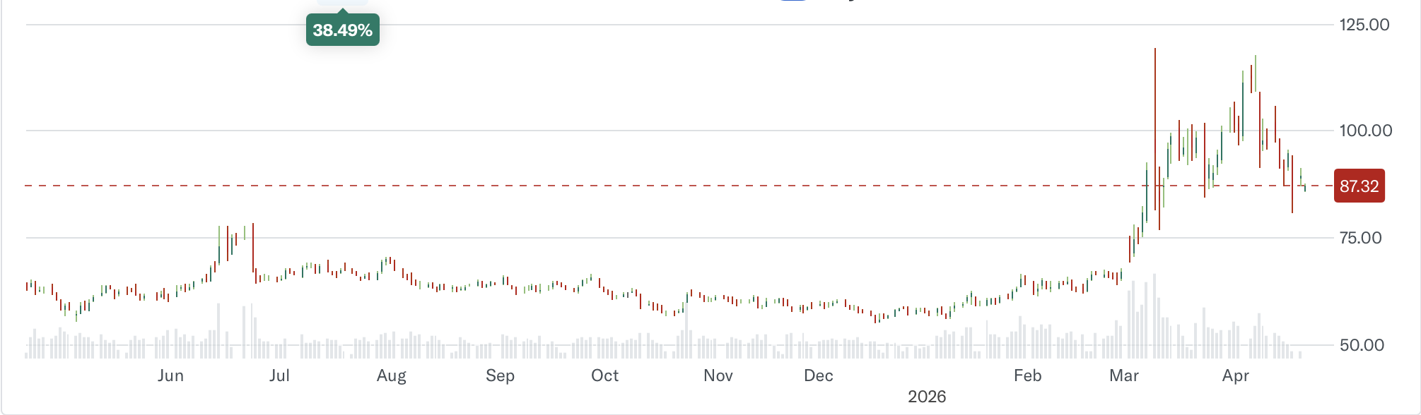Click the Aug month label
Screen dimensions: 1421x415
coord(391,375)
